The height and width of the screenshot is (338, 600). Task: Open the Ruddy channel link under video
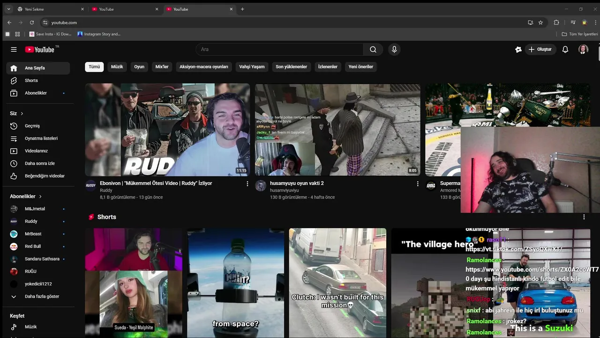106,191
